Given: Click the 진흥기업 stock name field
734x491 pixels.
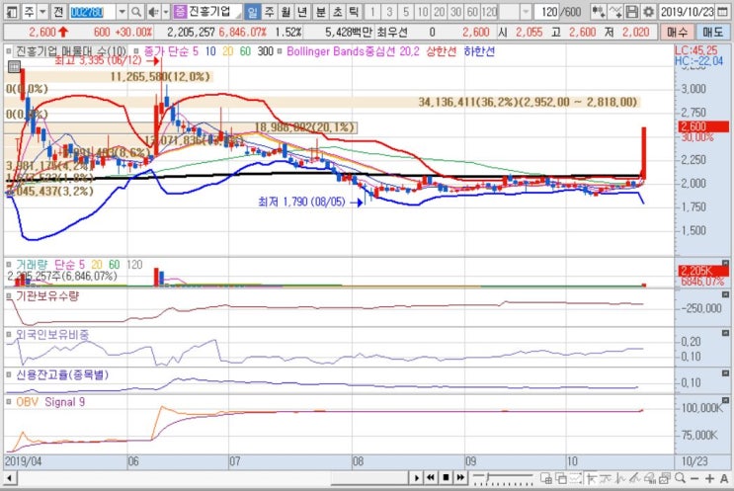Looking at the screenshot, I should [214, 11].
